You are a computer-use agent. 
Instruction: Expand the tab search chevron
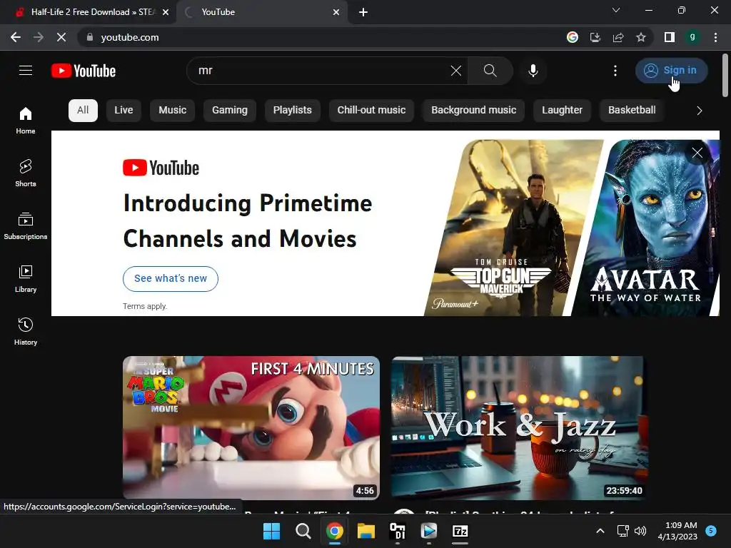616,10
